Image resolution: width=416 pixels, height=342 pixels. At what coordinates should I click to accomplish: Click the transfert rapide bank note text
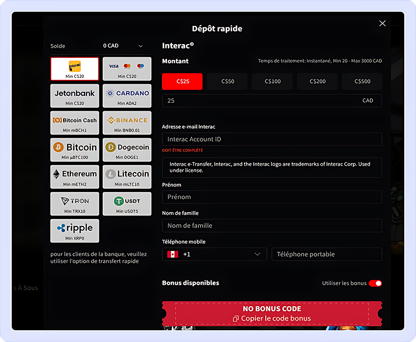point(98,258)
